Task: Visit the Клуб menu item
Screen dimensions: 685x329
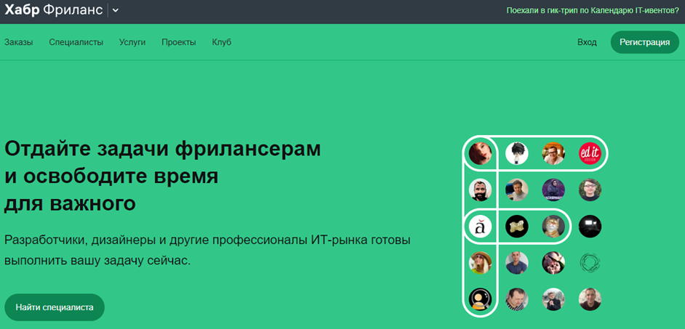Action: [222, 42]
